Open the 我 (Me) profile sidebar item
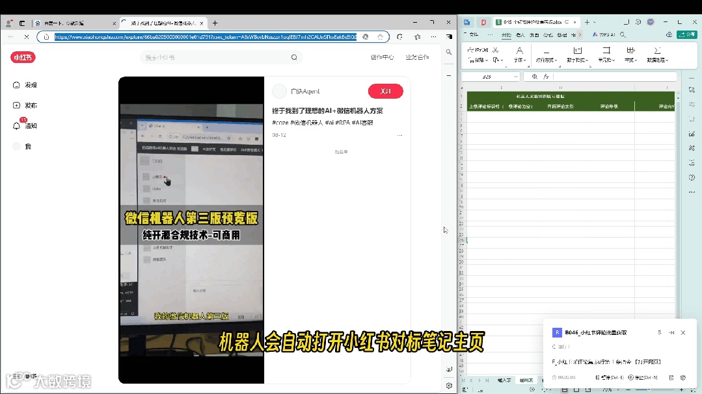 coord(22,146)
